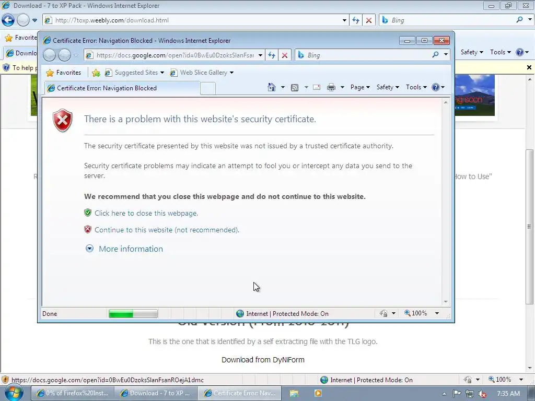Open Print dropdown arrow in popup toolbar
Screen dimensions: 535x401
click(342, 87)
